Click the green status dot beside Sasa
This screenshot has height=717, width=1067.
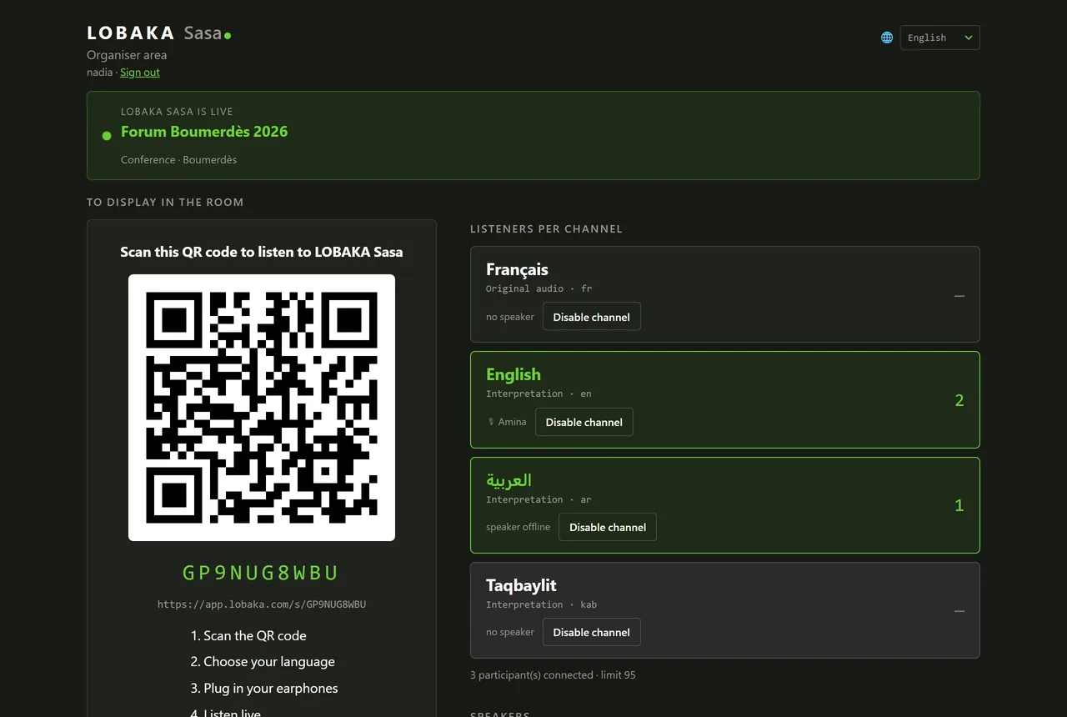point(228,36)
